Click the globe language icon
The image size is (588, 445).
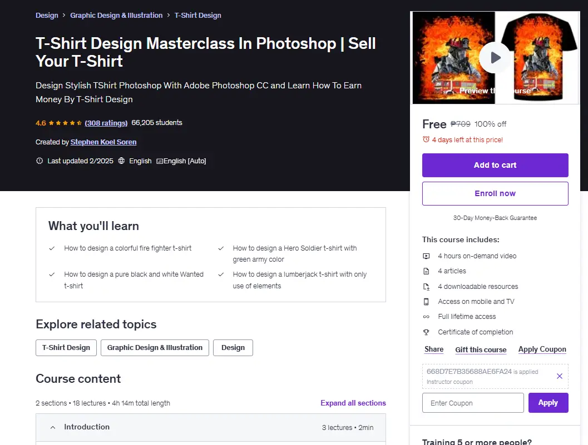(x=121, y=161)
